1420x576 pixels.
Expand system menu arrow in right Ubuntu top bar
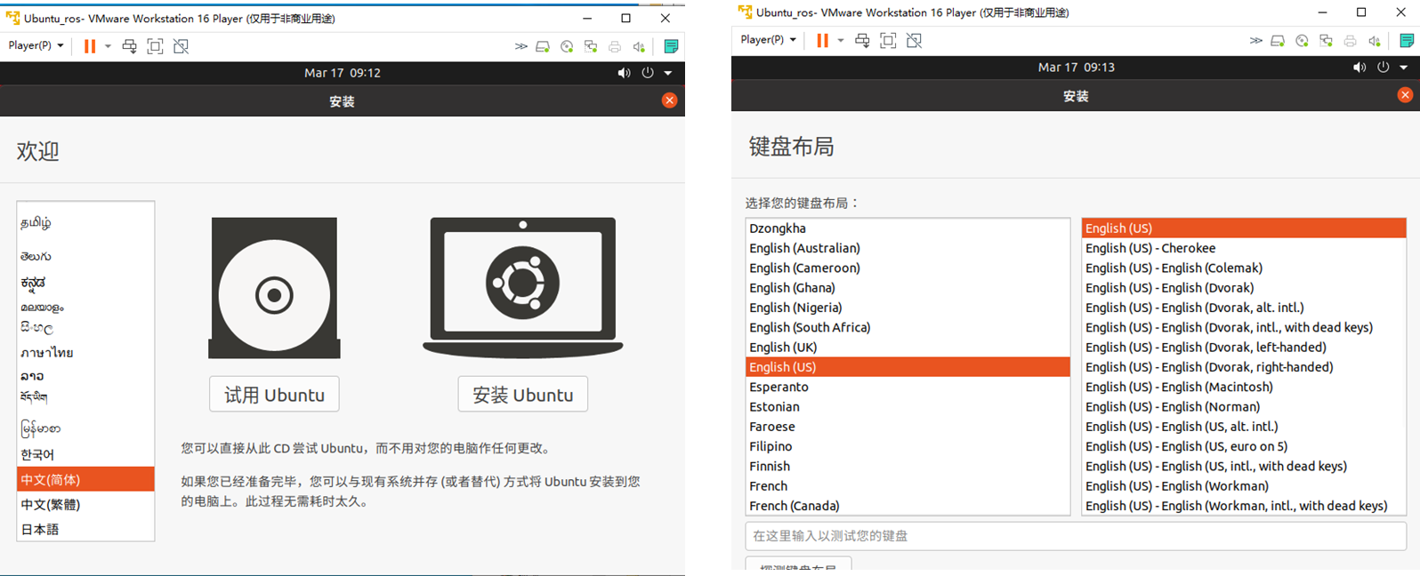point(1404,68)
